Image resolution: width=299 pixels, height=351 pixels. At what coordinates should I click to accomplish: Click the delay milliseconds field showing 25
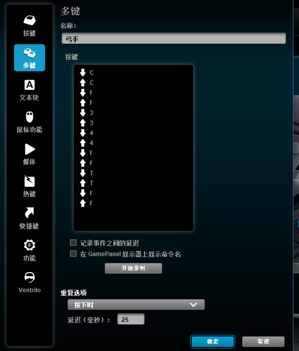[131, 319]
